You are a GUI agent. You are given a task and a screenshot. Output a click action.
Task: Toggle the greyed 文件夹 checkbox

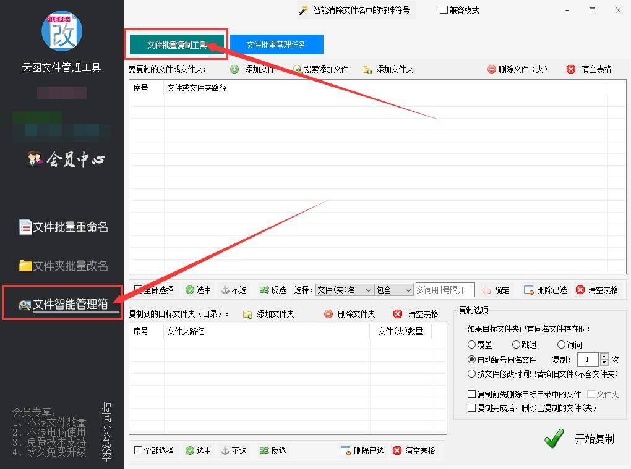click(x=591, y=394)
